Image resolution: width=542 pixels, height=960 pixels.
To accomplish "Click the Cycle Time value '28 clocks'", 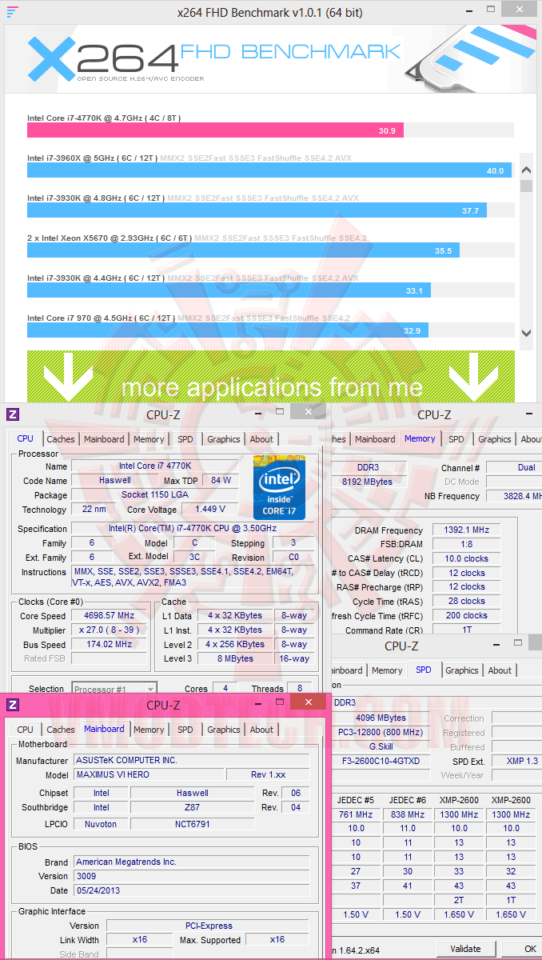I will [467, 602].
